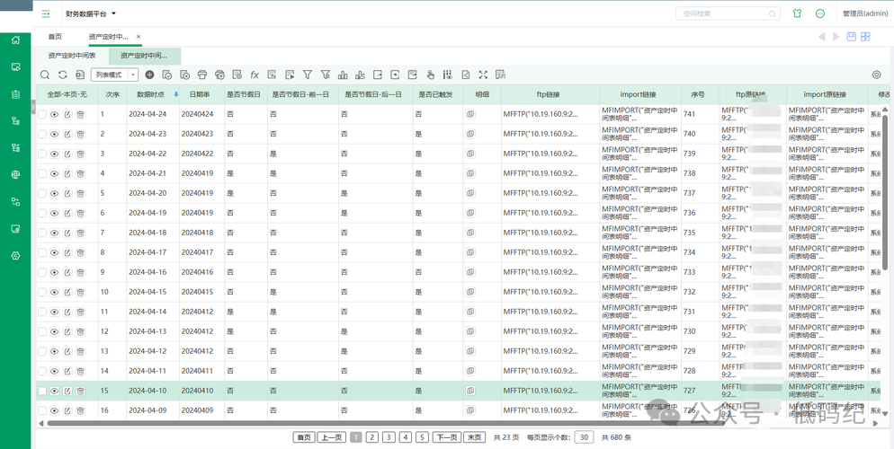Click the fullscreen expand icon in toolbar

[x=483, y=75]
